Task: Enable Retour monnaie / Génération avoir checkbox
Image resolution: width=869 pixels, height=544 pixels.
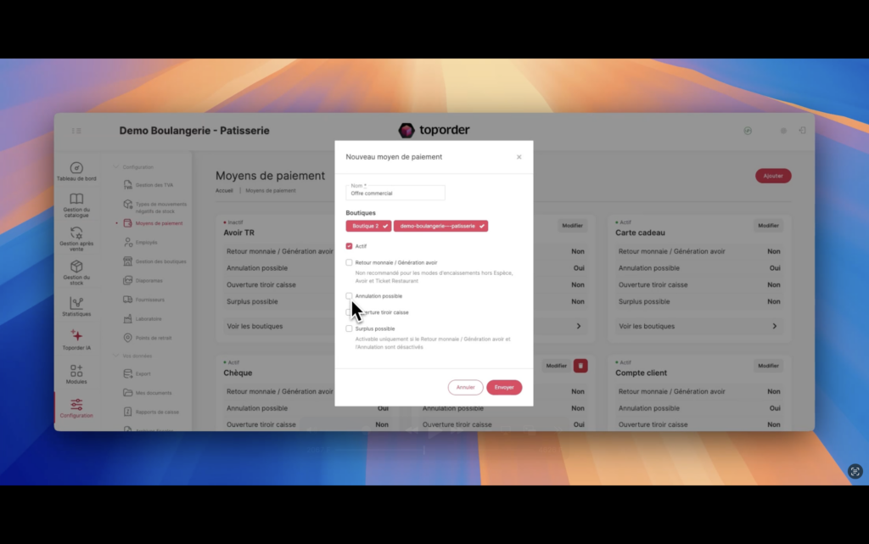Action: (349, 263)
